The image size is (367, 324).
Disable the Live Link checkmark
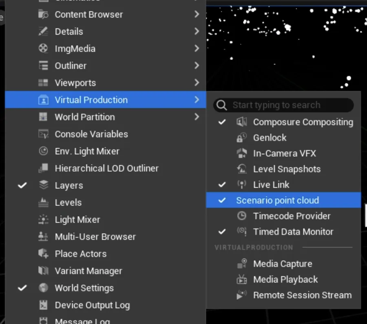[222, 184]
